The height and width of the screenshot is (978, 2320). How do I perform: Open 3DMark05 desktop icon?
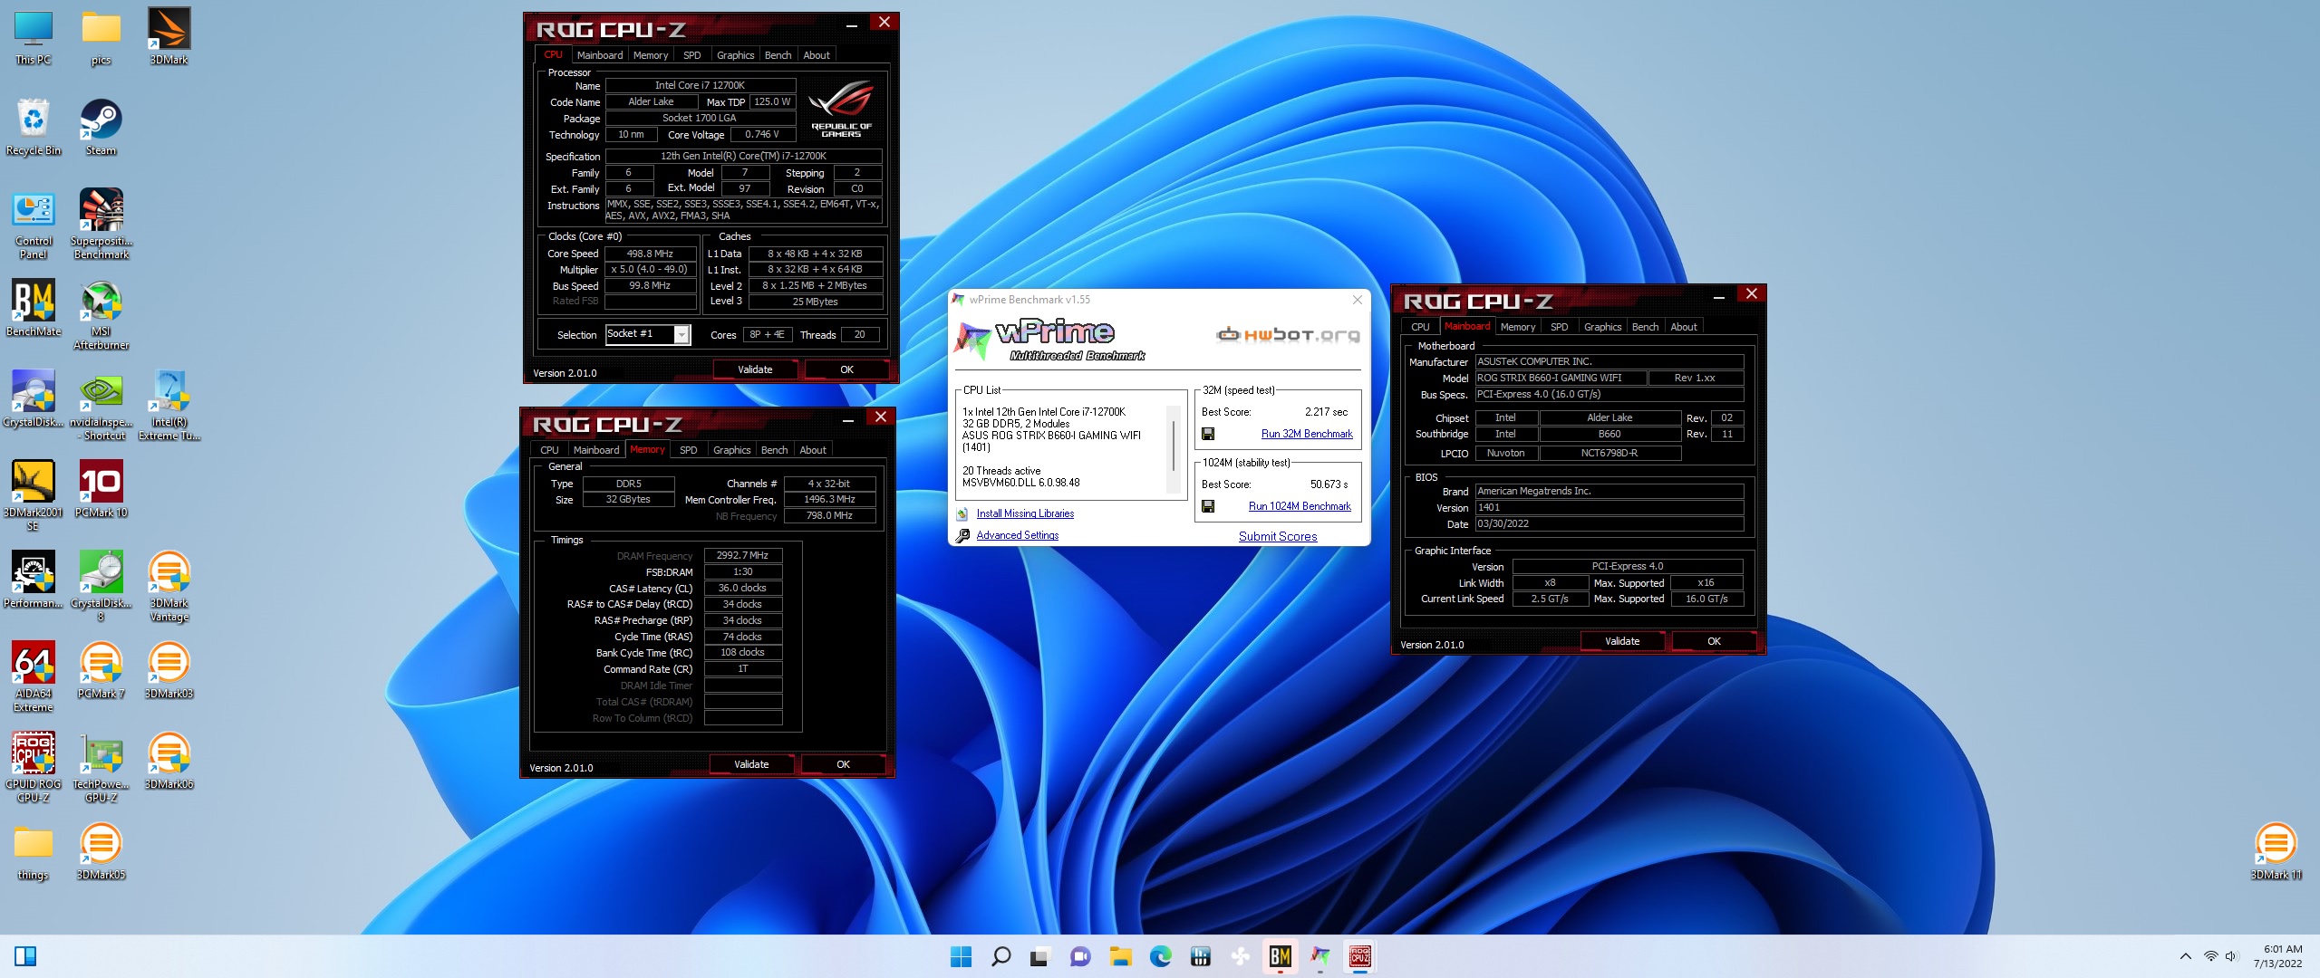click(101, 851)
